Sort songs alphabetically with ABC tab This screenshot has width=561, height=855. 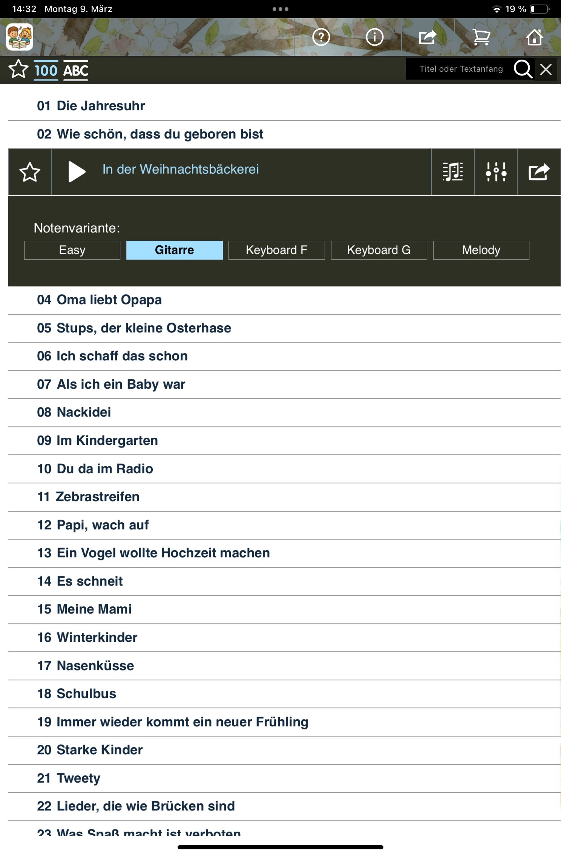tap(76, 70)
